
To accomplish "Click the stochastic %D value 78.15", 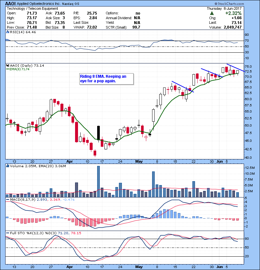I will [76, 233].
